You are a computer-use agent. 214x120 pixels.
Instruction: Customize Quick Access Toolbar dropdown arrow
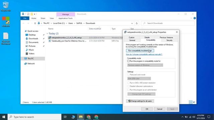tap(34, 14)
